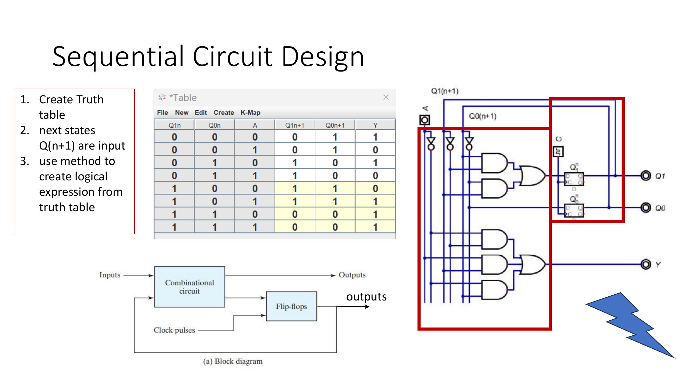Select the A column header

point(255,125)
